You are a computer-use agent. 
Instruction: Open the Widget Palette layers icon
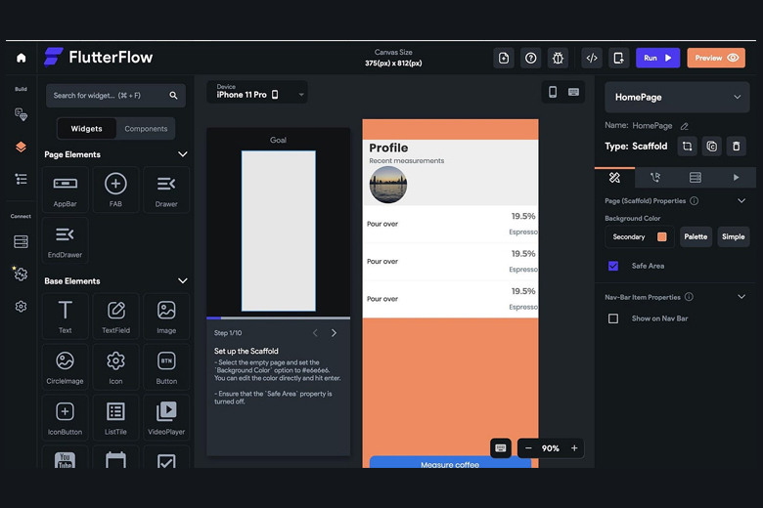[21, 147]
